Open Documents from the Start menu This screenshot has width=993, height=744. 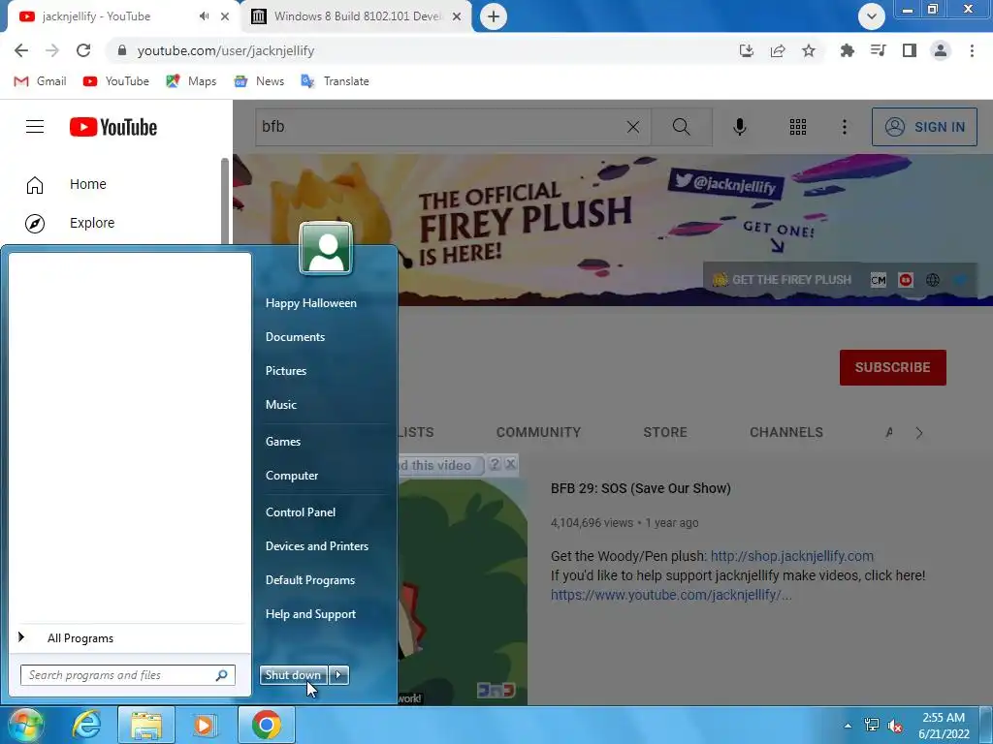coord(295,337)
